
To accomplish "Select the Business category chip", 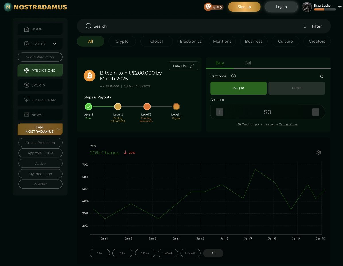I will (254, 41).
